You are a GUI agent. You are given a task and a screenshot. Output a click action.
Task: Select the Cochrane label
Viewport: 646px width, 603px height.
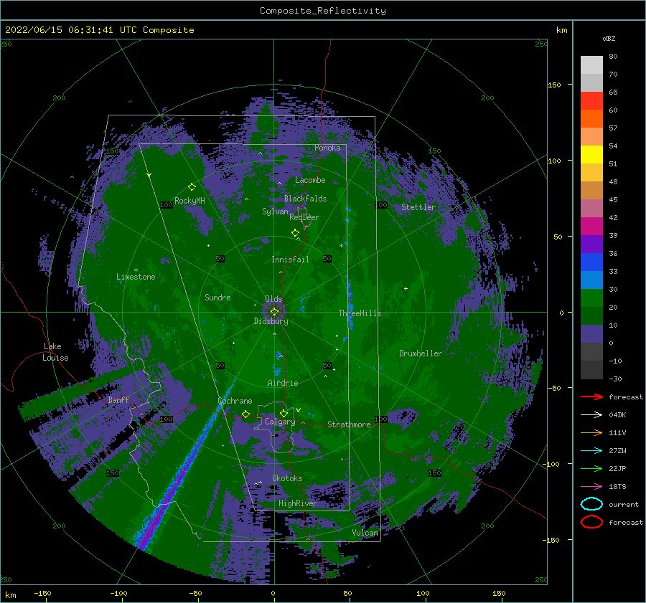[x=235, y=401]
